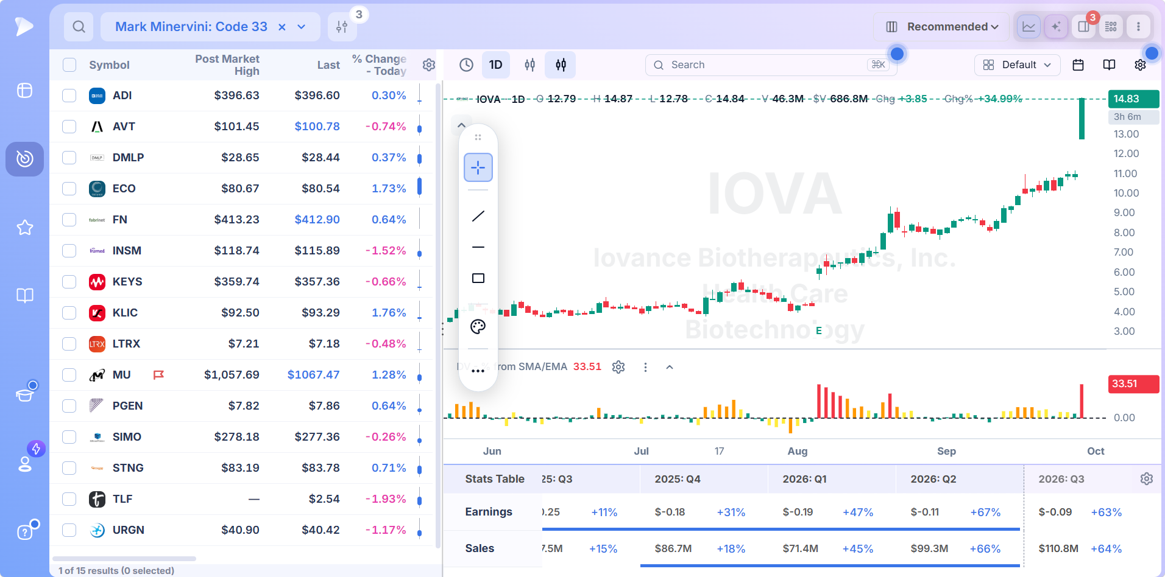Sort by Symbol column header
Image resolution: width=1165 pixels, height=577 pixels.
109,65
